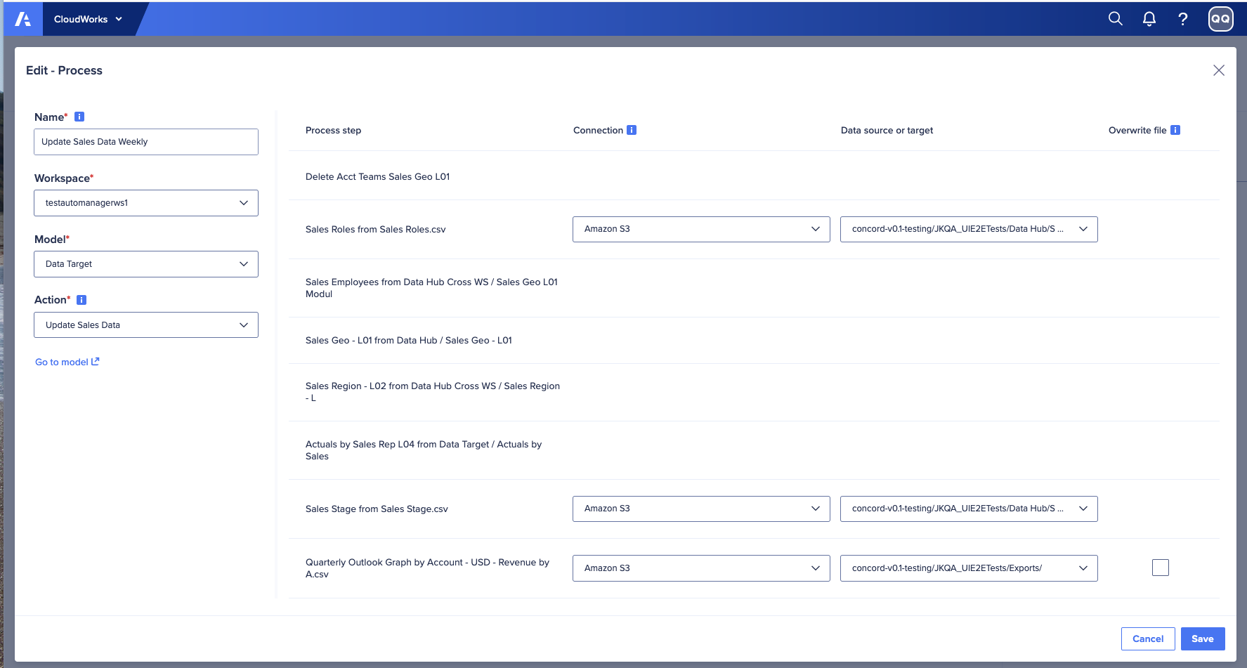
Task: Select Sales Employees from Data Hub Cross WS step
Action: coord(431,288)
